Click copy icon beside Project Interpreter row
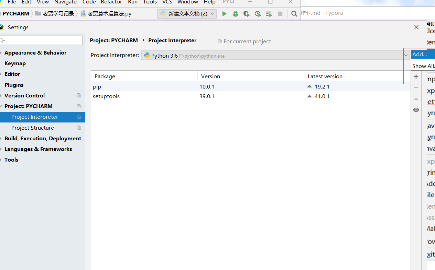Viewport: 435px width, 270px height. (79, 117)
